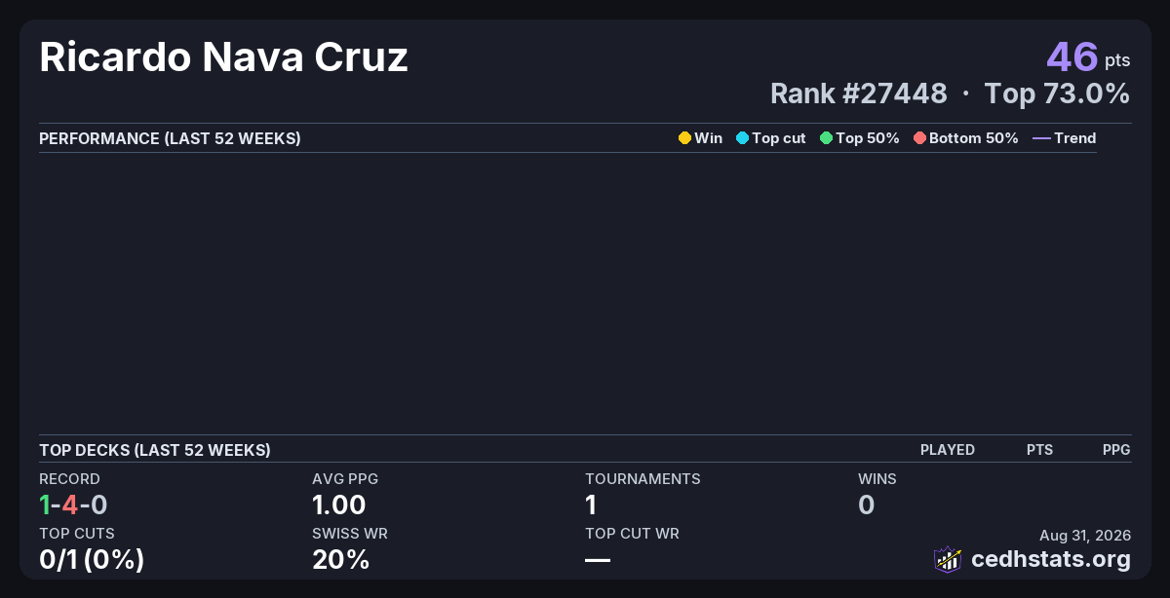The image size is (1170, 598).
Task: Select the Top Decks (Last 52 Weeks) heading
Action: (x=155, y=450)
